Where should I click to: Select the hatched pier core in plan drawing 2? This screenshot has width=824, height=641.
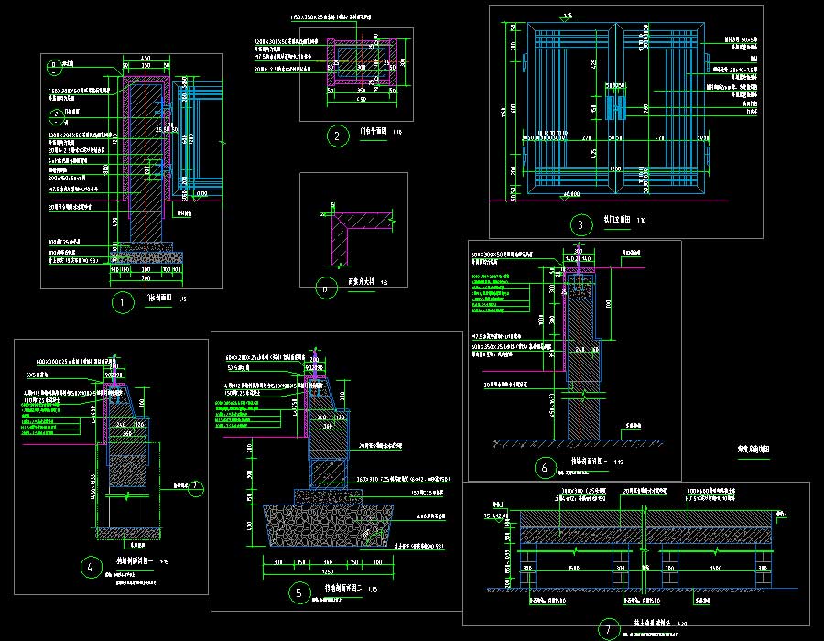[361, 62]
